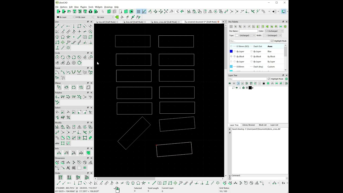The image size is (343, 193).
Task: Click the Layer Tree Filter field
Action: tap(247, 79)
